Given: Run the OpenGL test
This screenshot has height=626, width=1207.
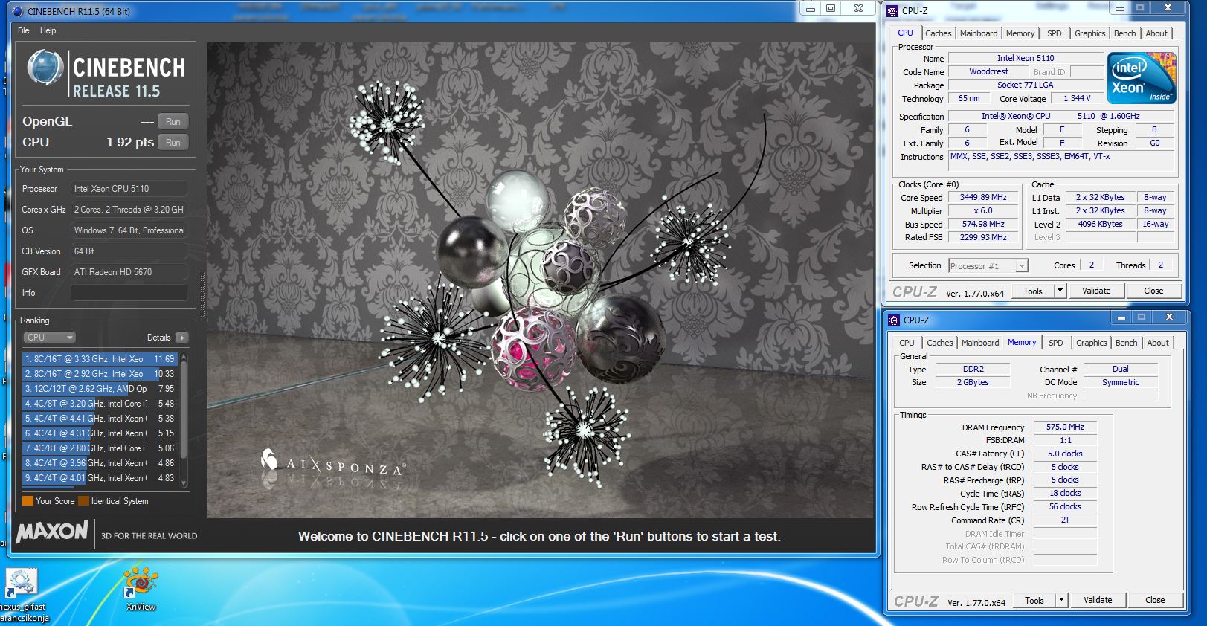Looking at the screenshot, I should [173, 121].
